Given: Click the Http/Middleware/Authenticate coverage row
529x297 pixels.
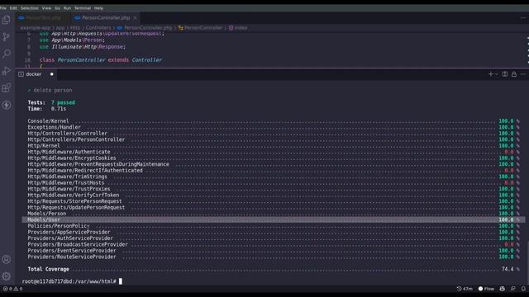Looking at the screenshot, I should pos(274,152).
